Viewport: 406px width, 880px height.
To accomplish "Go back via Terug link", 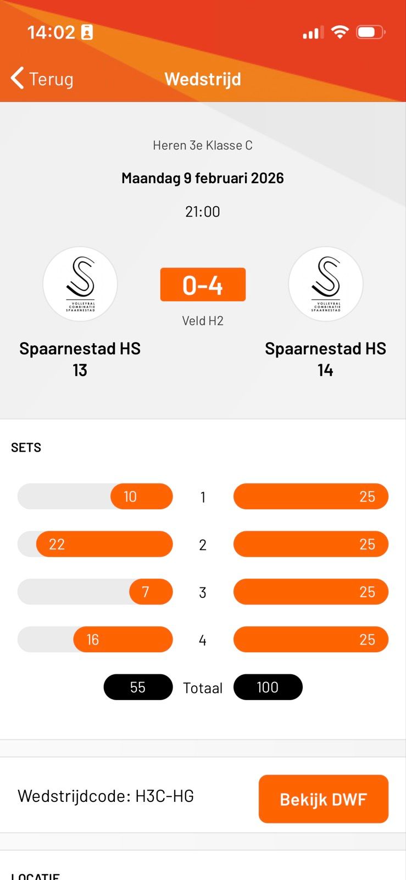I will pyautogui.click(x=51, y=79).
